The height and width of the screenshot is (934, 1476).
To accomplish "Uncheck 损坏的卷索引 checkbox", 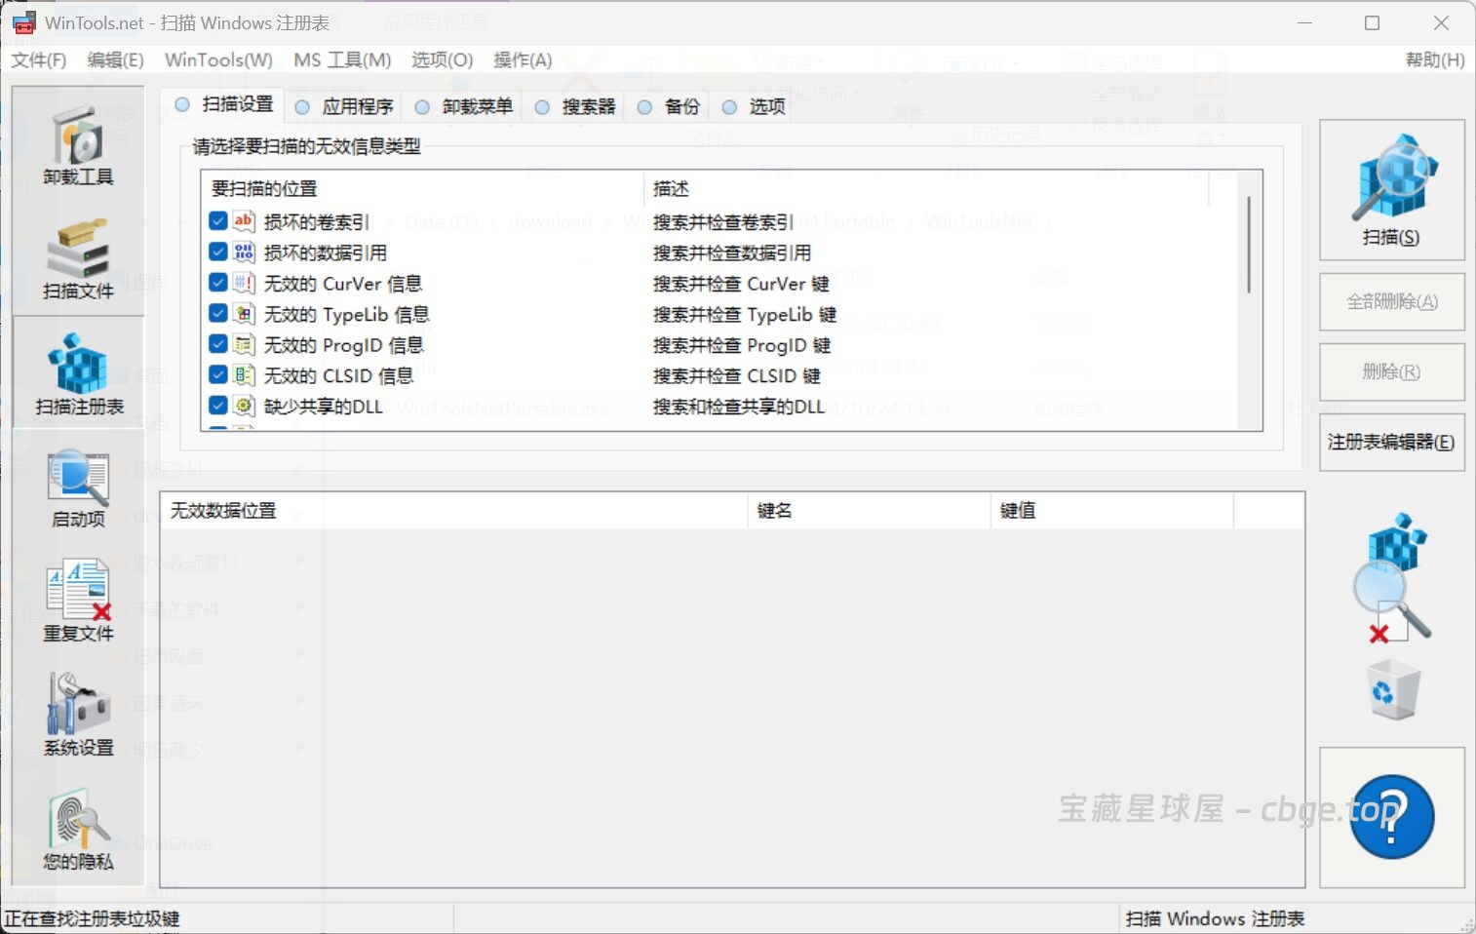I will pos(218,221).
